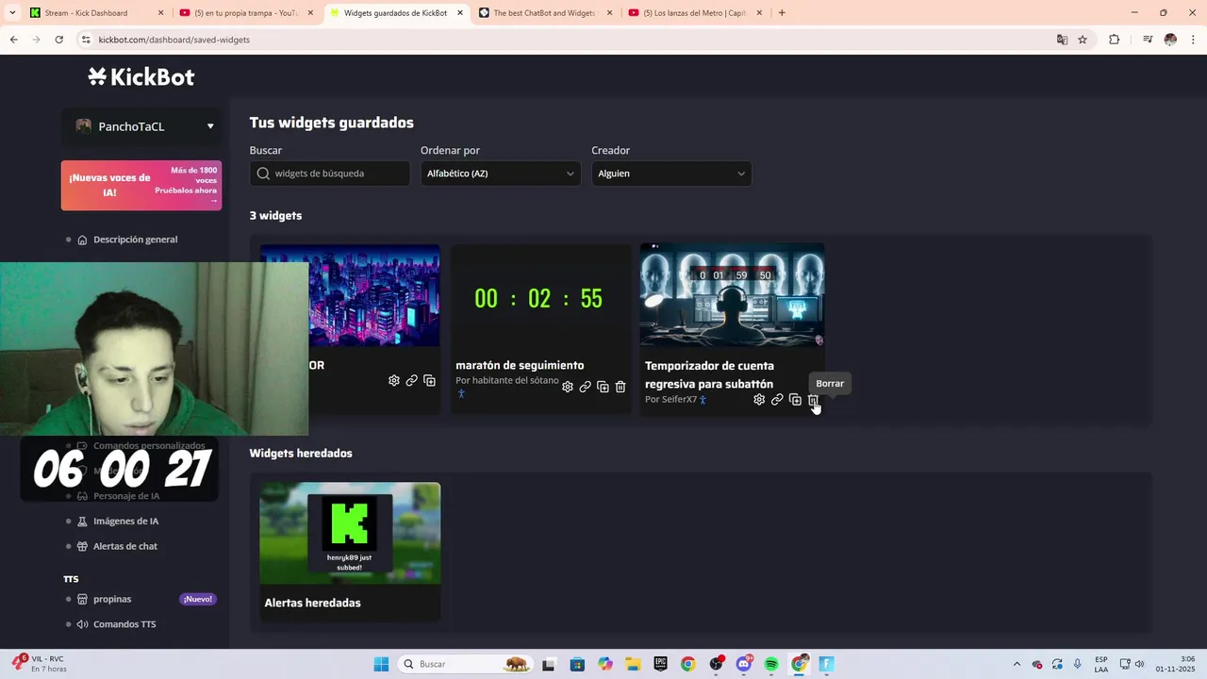Switch to The best ChatBot and Widgets tab
The image size is (1207, 679).
pyautogui.click(x=546, y=13)
